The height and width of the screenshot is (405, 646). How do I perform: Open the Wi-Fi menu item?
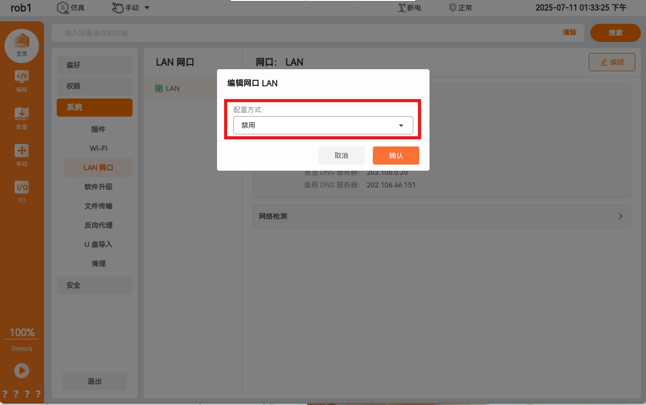tap(98, 148)
